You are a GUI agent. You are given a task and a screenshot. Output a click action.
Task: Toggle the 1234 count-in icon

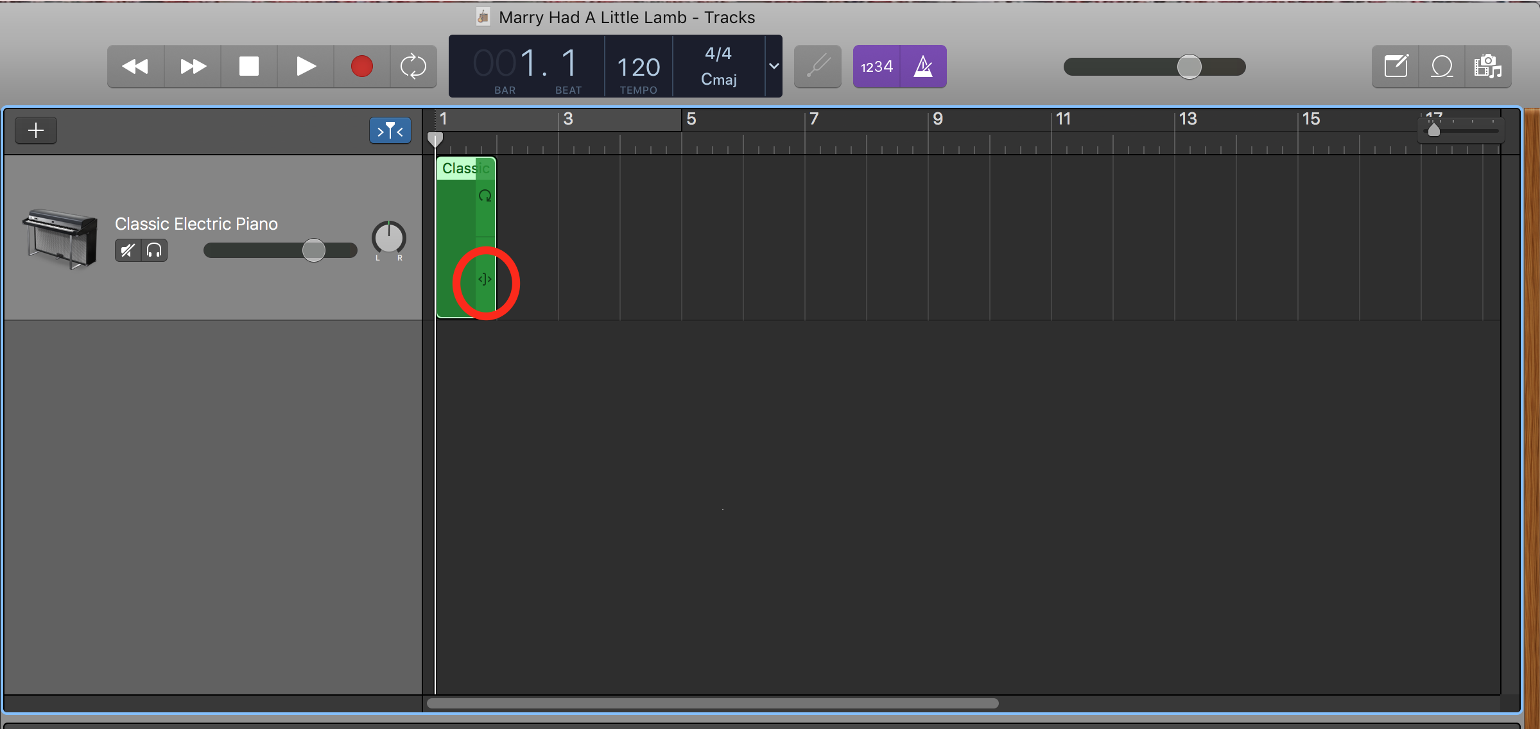(876, 66)
